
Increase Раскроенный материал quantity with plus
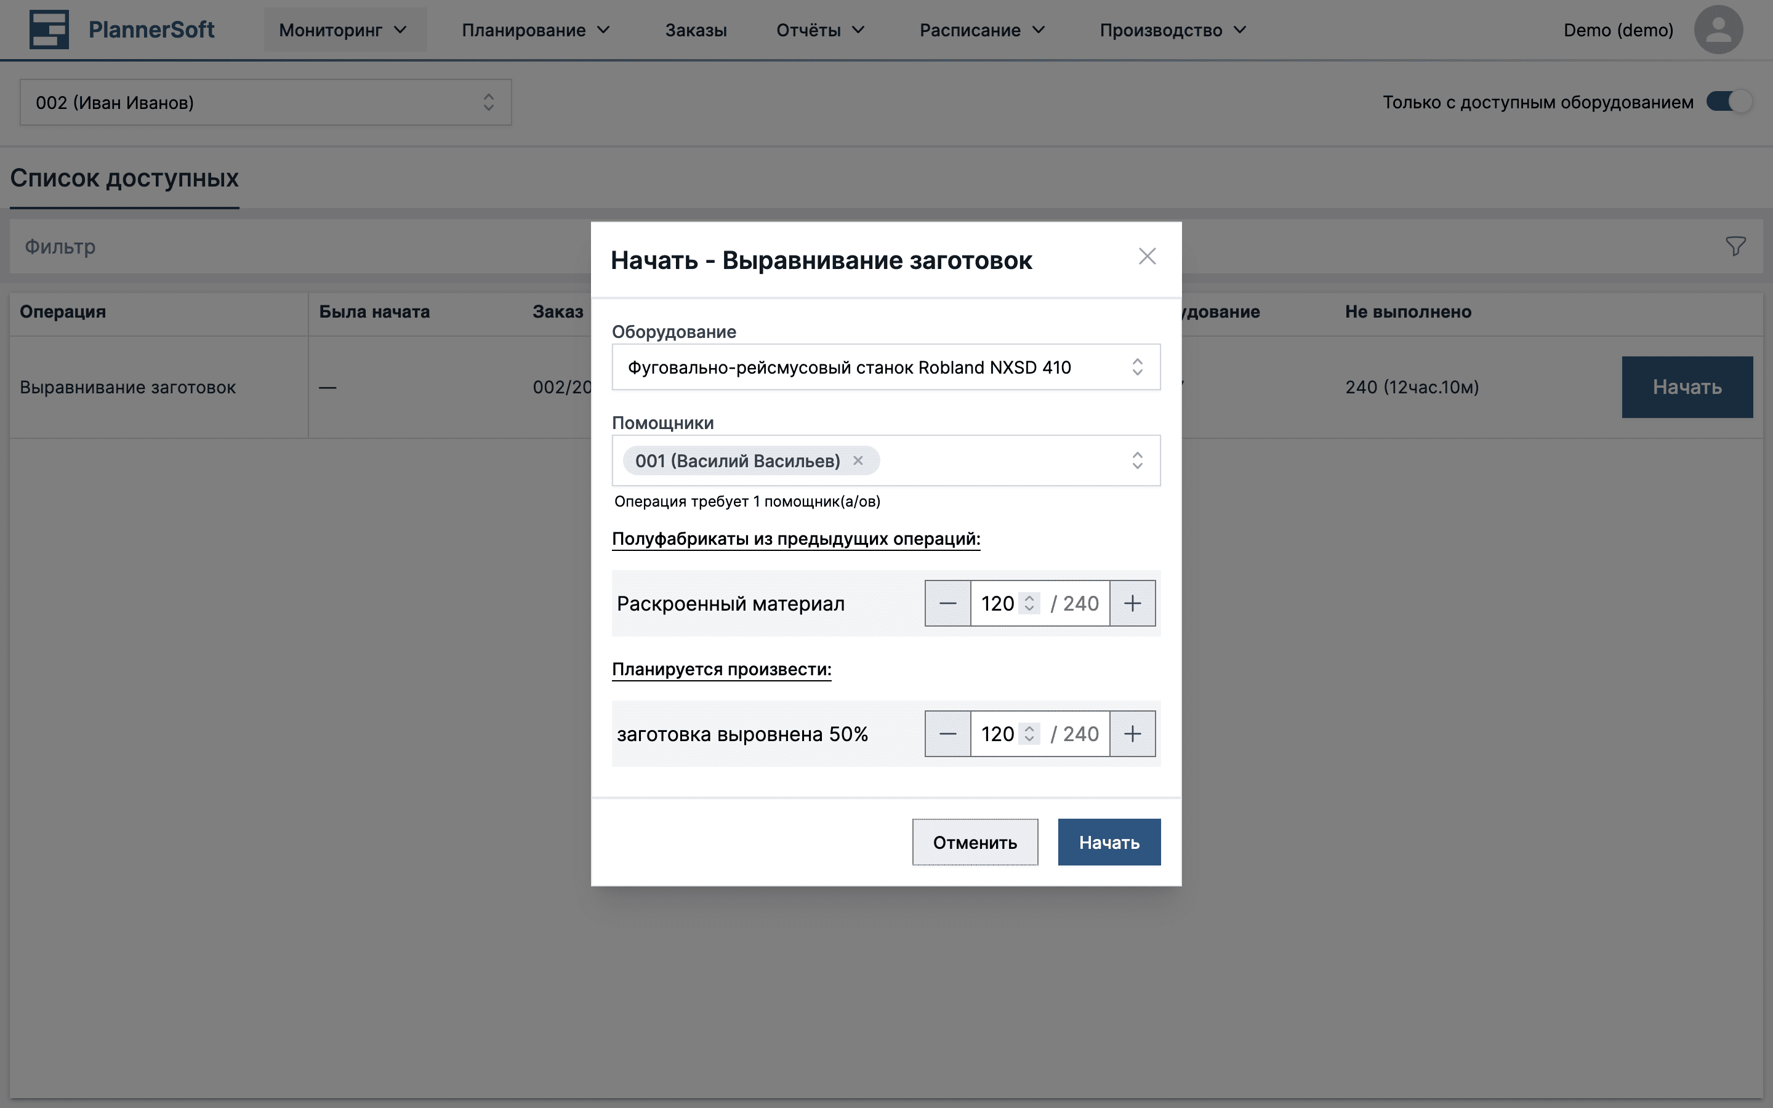pyautogui.click(x=1133, y=603)
